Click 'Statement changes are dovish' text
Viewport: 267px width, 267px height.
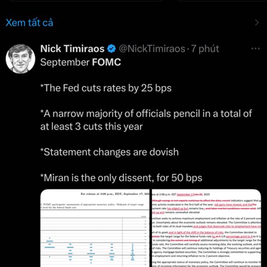point(109,152)
